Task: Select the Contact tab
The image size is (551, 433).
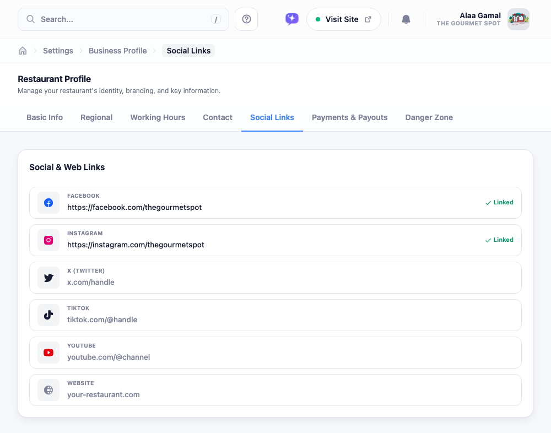Action: point(218,117)
